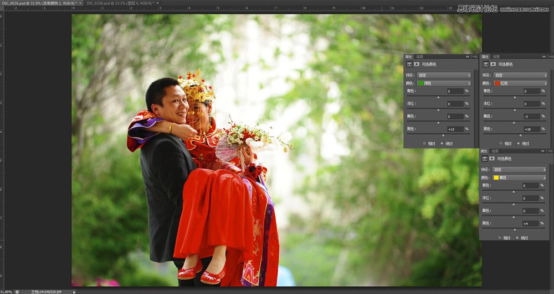Click 洋红 value field in yellow panel

pyautogui.click(x=531, y=198)
